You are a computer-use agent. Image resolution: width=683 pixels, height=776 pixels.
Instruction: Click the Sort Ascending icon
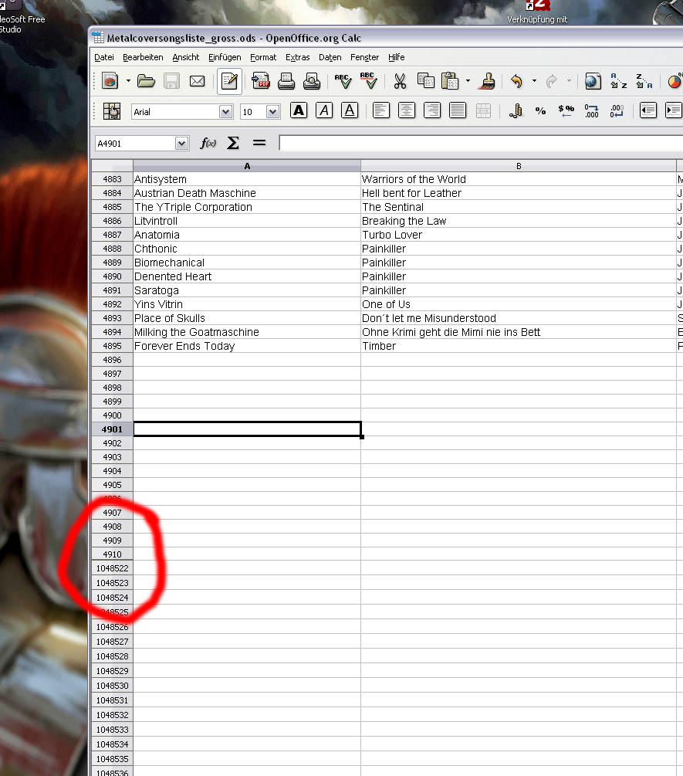618,81
